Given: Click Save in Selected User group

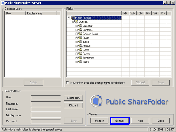Looking at the screenshot, I should coord(73,121).
